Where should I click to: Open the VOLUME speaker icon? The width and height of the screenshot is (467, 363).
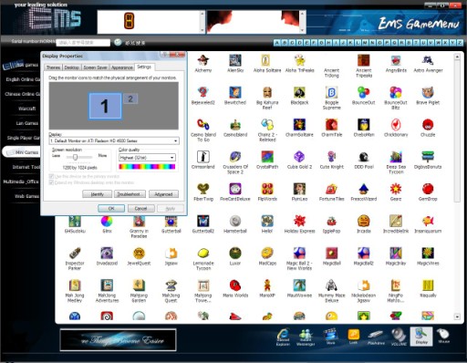point(399,337)
